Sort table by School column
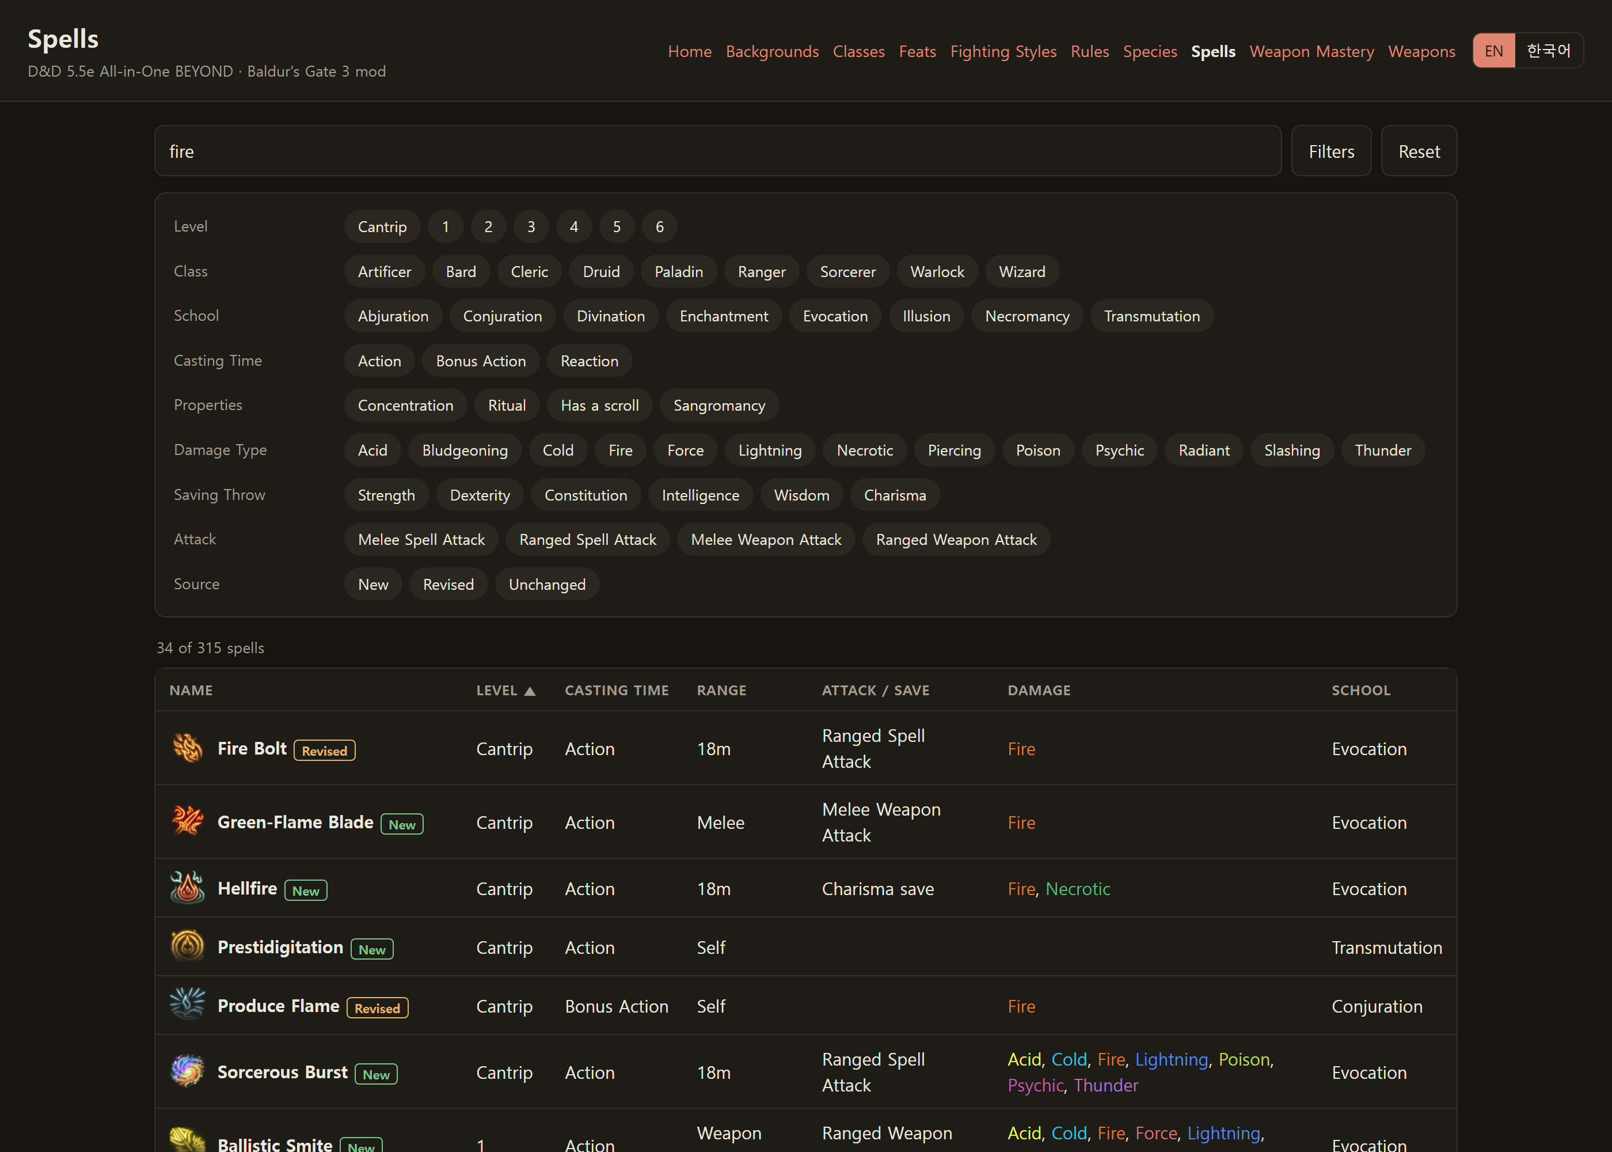 (1361, 690)
